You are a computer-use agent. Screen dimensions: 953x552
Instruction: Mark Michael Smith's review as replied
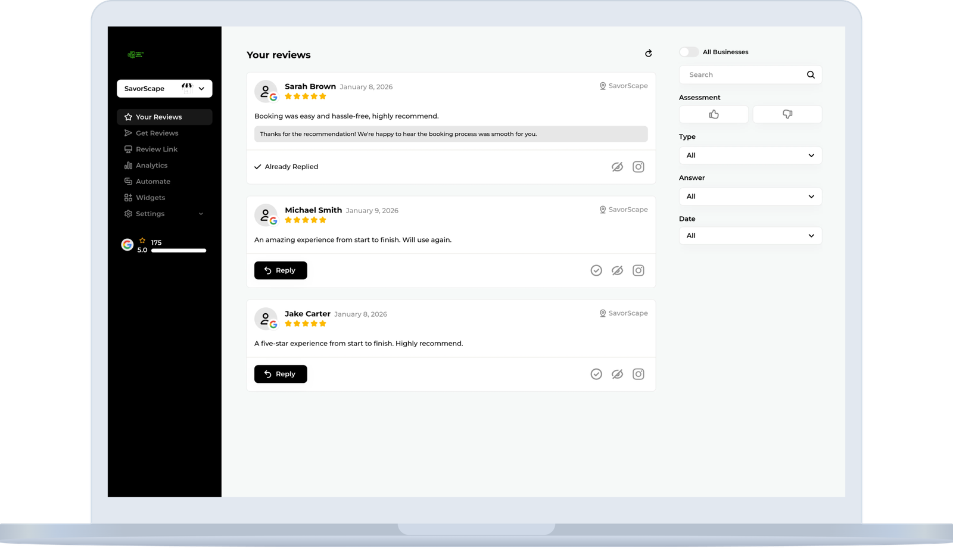pyautogui.click(x=596, y=270)
